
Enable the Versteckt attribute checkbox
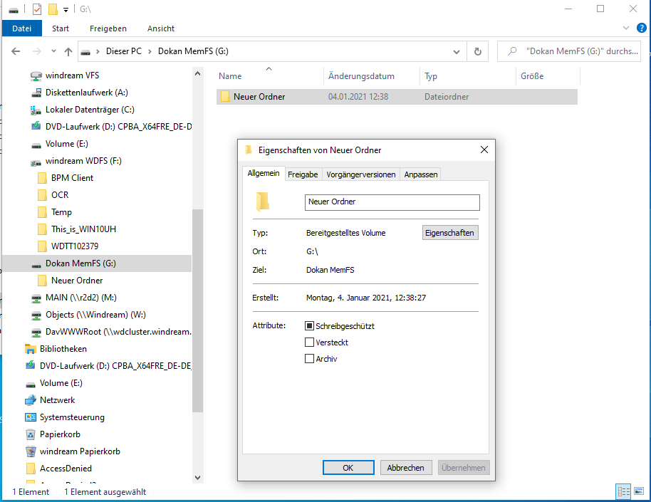309,342
